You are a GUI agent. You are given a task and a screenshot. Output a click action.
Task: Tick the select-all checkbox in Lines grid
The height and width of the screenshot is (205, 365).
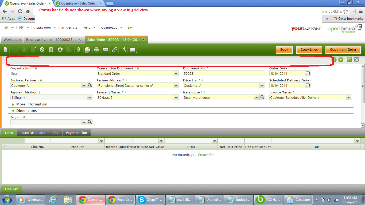coord(5,147)
